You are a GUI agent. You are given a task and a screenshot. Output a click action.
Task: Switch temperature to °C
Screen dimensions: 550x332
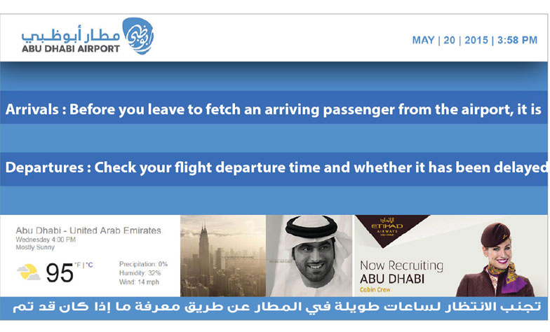pos(90,265)
